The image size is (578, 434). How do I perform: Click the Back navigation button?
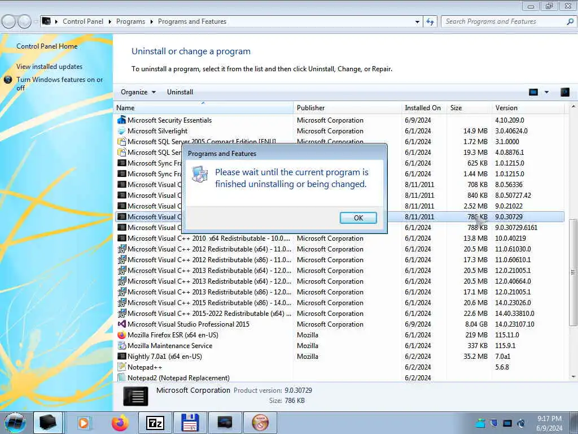coord(9,21)
